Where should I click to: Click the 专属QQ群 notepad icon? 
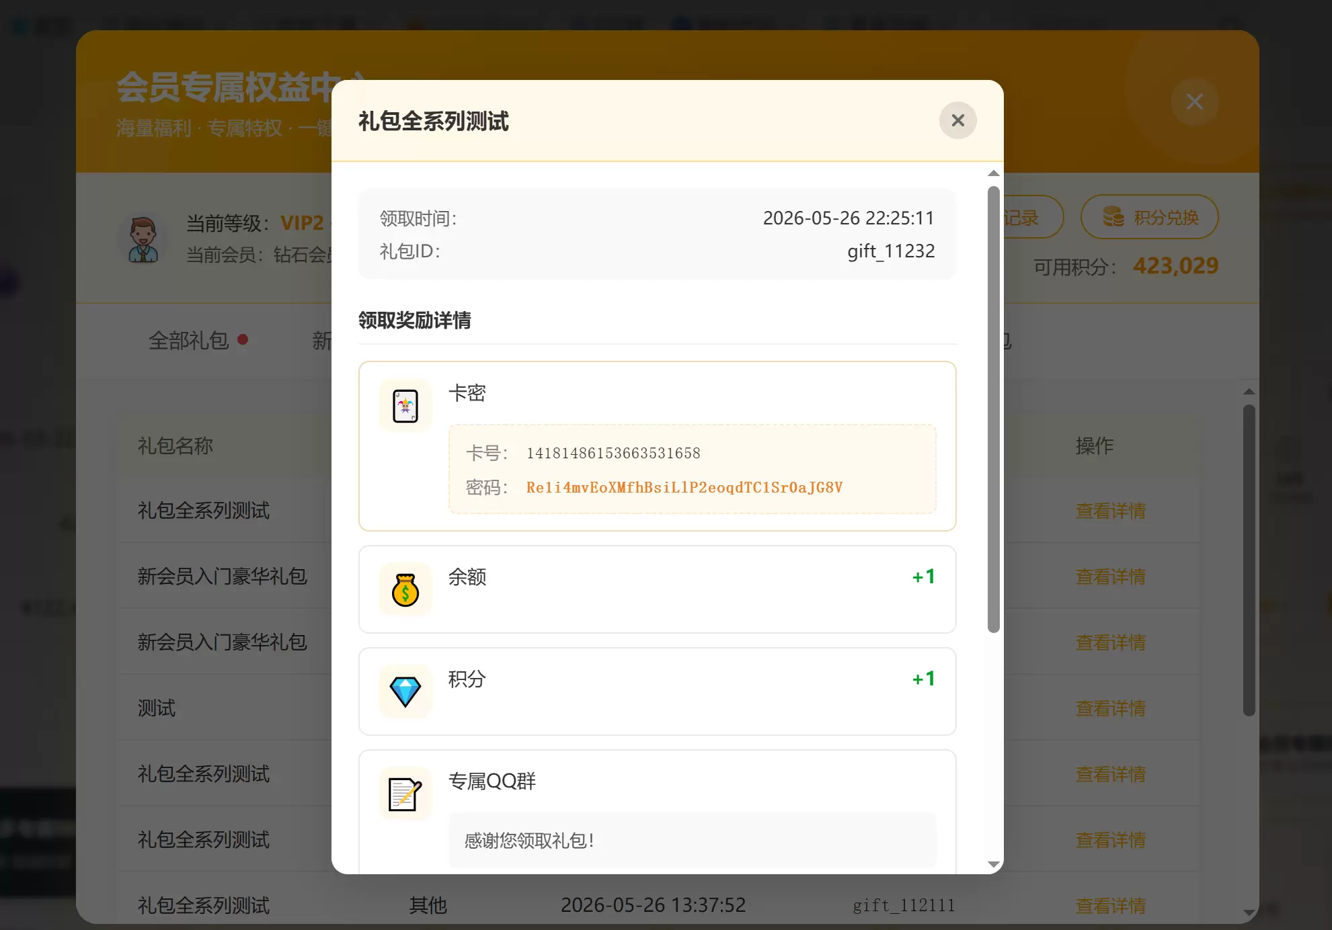(x=405, y=794)
